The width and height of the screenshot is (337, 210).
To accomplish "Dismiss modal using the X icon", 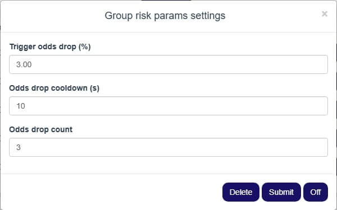I will [324, 14].
